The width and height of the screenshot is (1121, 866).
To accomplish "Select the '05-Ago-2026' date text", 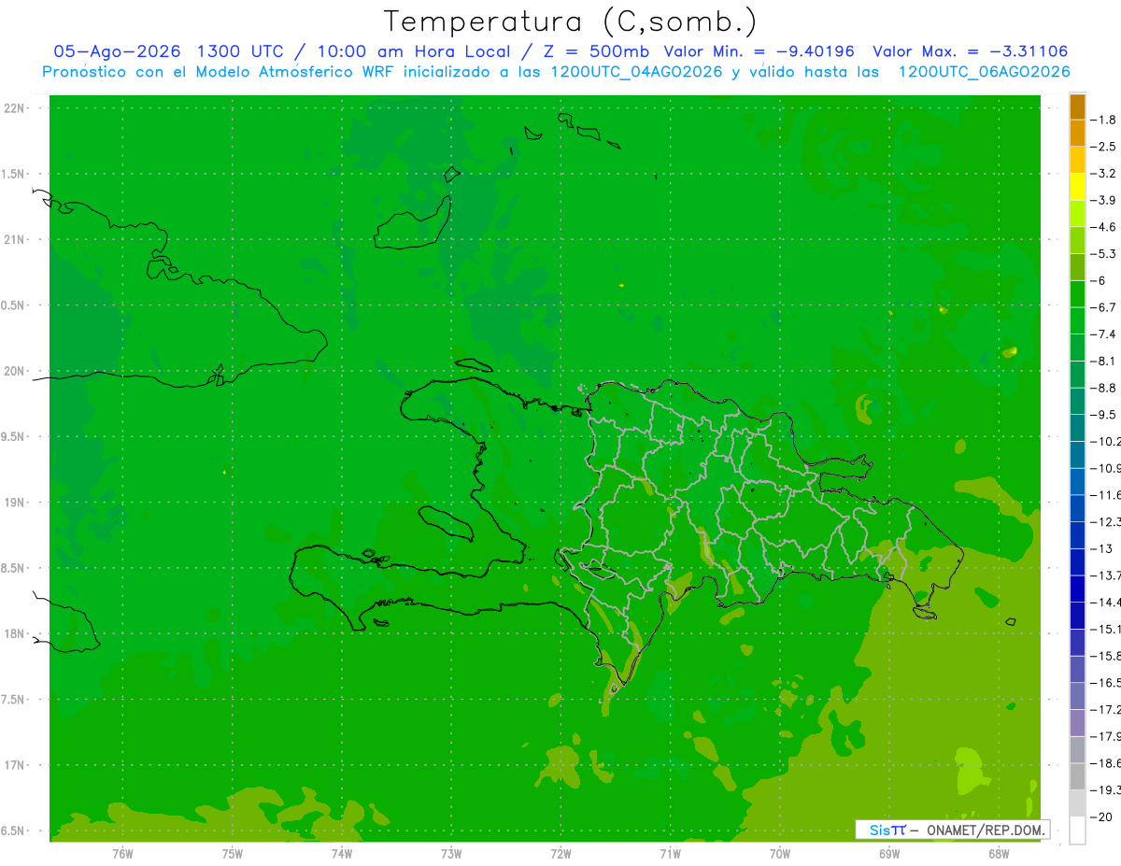I will pos(118,52).
